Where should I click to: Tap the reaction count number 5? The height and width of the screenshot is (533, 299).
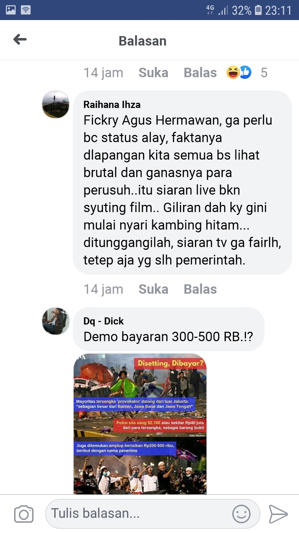tap(264, 73)
